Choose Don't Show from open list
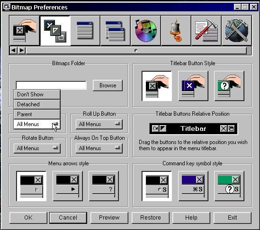260x230 pixels. pos(37,94)
